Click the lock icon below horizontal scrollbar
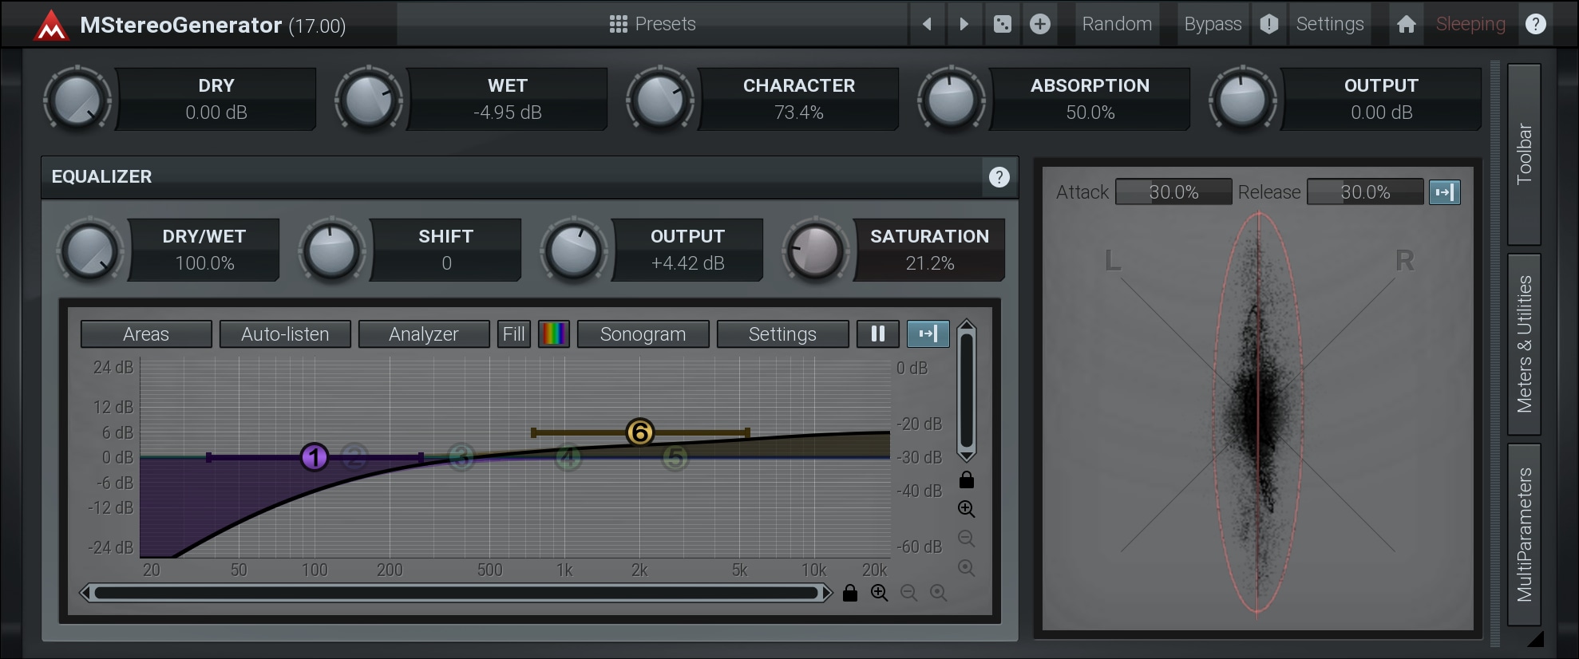The image size is (1579, 659). click(850, 593)
